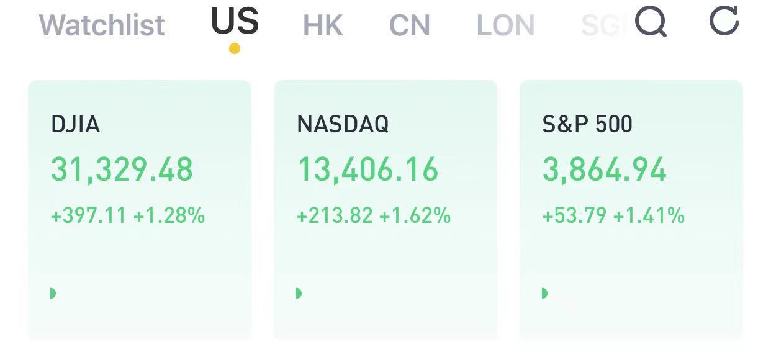Viewport: 771px width, 352px height.
Task: Switch to the HK market tab
Action: [x=323, y=25]
